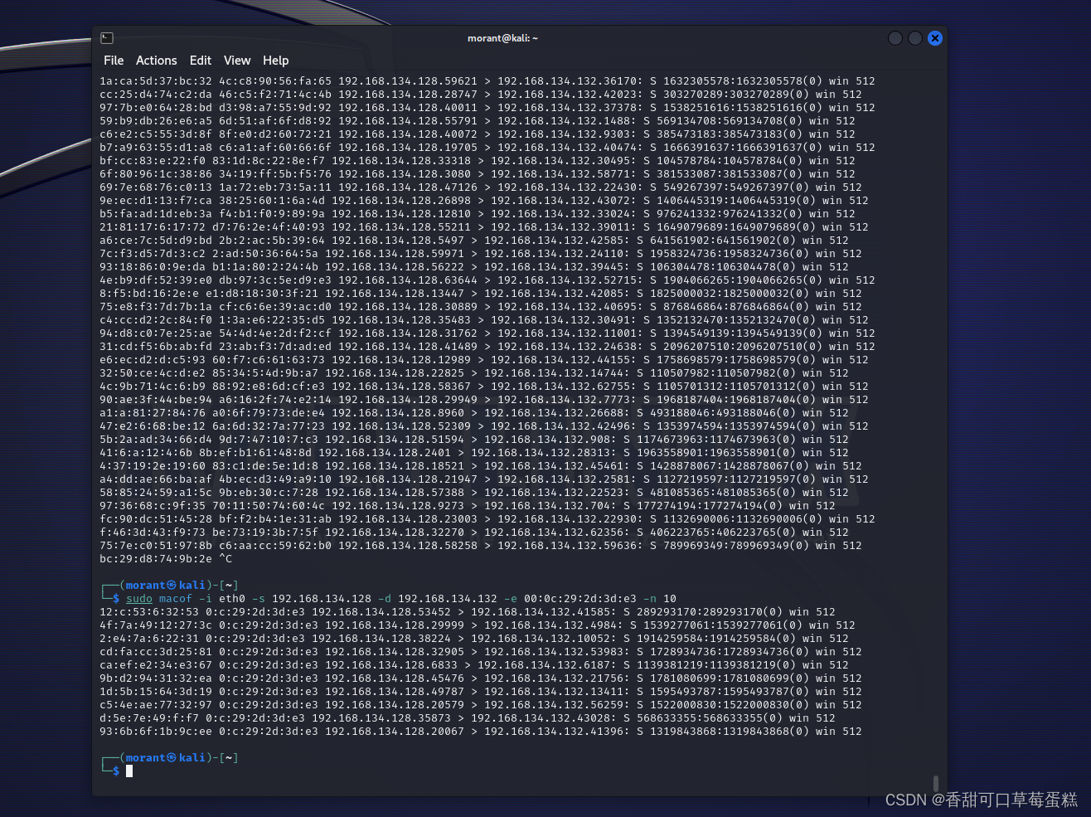
Task: Click MAC address c6:e2:c5:55:3d:8f
Action: click(x=156, y=134)
